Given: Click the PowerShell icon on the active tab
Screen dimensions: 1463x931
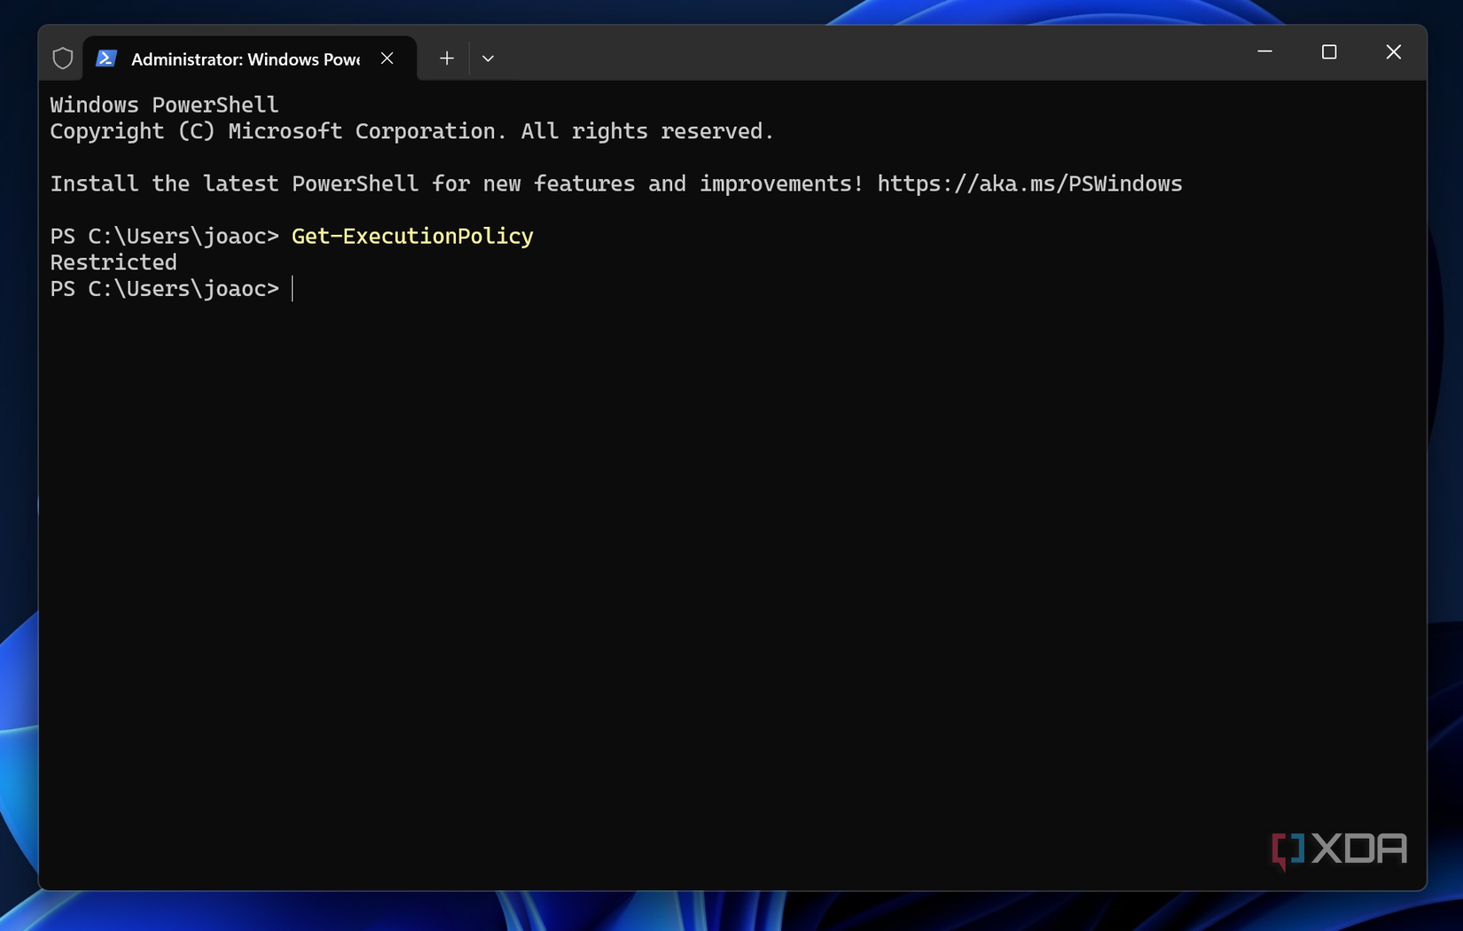Looking at the screenshot, I should tap(106, 57).
